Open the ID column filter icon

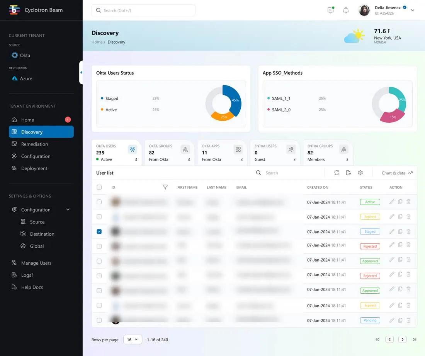(165, 187)
